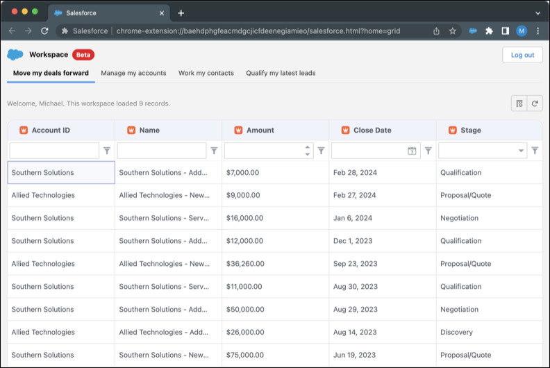Switch to Work my contacts tab

pos(206,73)
